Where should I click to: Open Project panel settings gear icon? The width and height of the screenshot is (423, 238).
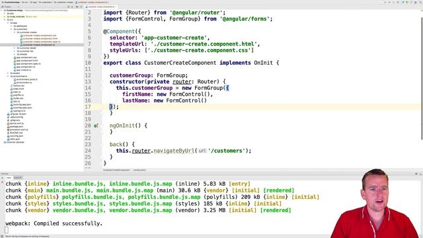pos(77,7)
